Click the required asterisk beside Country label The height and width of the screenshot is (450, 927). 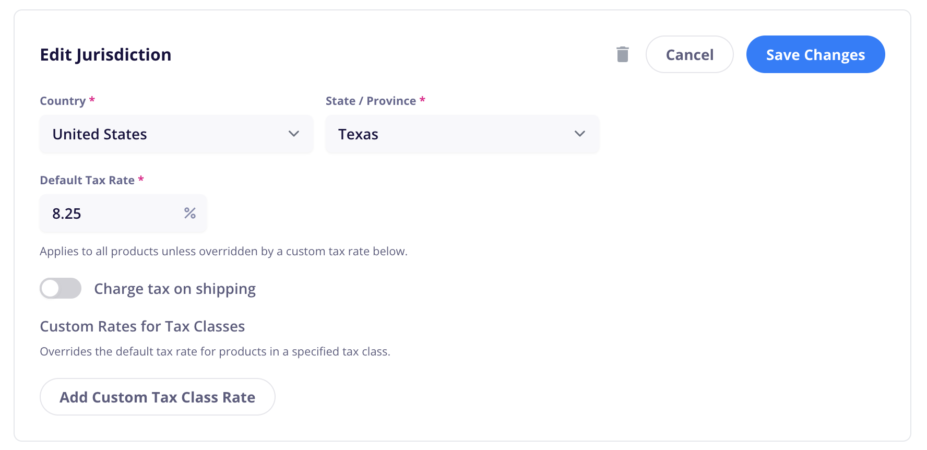point(92,99)
